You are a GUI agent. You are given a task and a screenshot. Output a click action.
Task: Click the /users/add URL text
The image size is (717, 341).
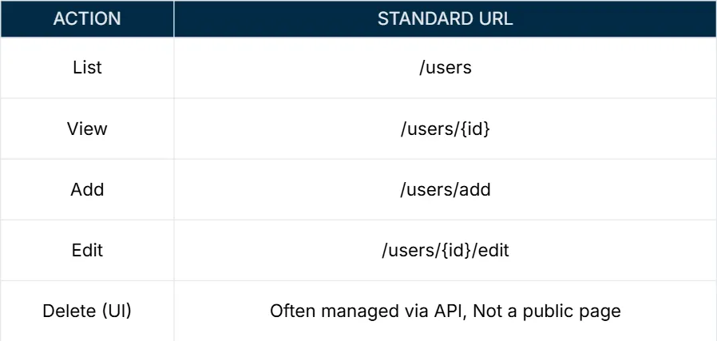coord(445,189)
